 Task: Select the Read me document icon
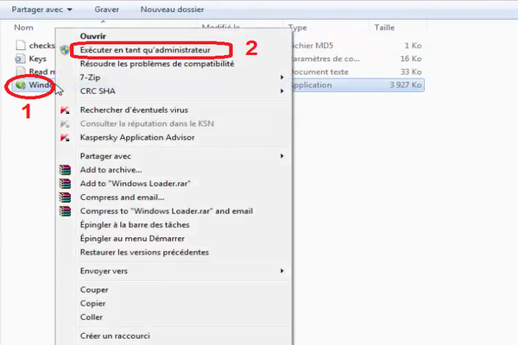point(21,72)
